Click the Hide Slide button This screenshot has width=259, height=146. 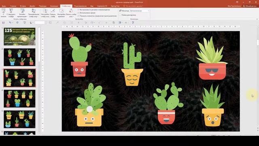(53, 13)
